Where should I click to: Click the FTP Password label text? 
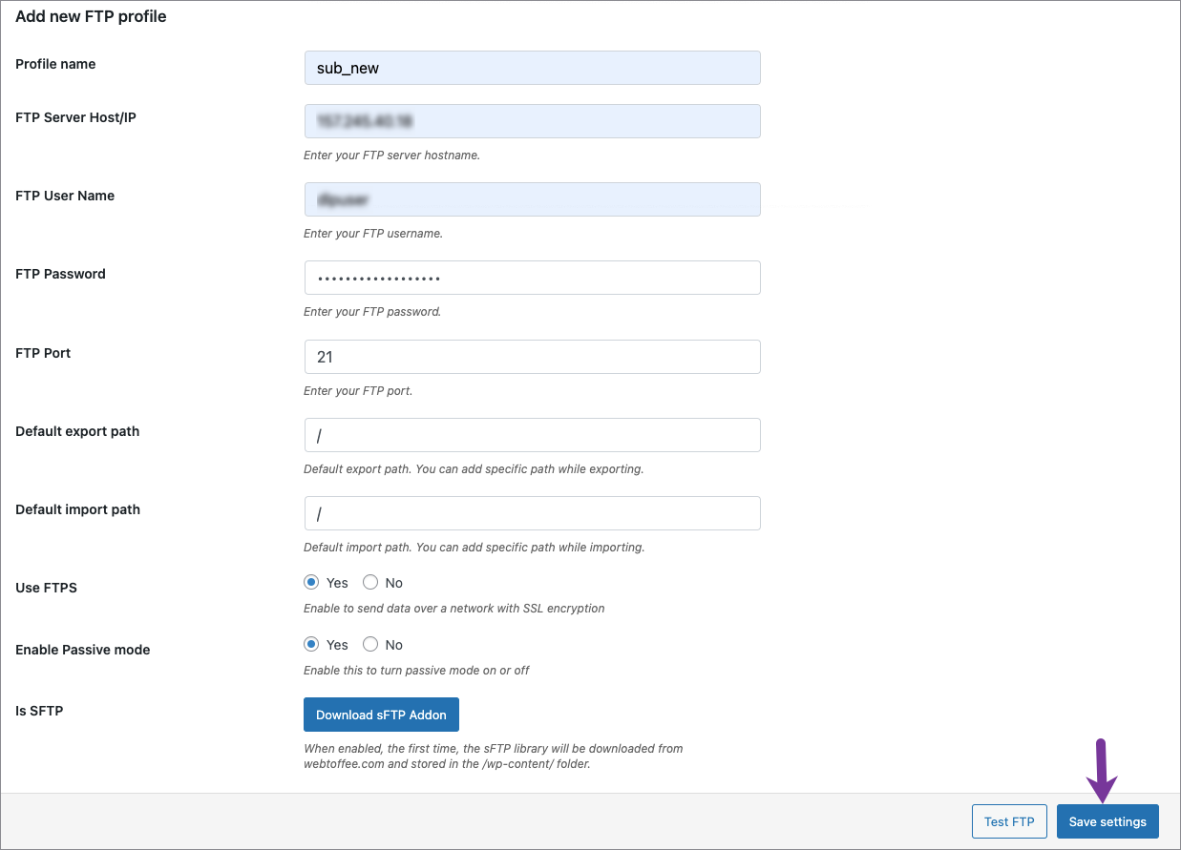59,274
